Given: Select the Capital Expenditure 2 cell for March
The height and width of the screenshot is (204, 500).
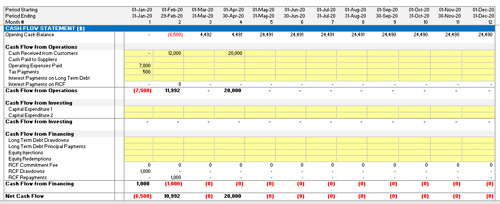Looking at the screenshot, I should (199, 115).
